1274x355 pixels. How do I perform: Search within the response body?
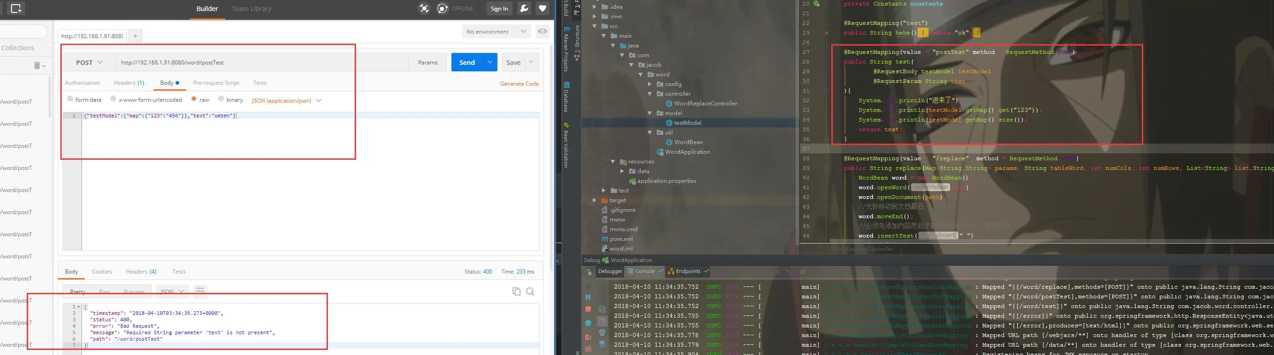(x=530, y=291)
